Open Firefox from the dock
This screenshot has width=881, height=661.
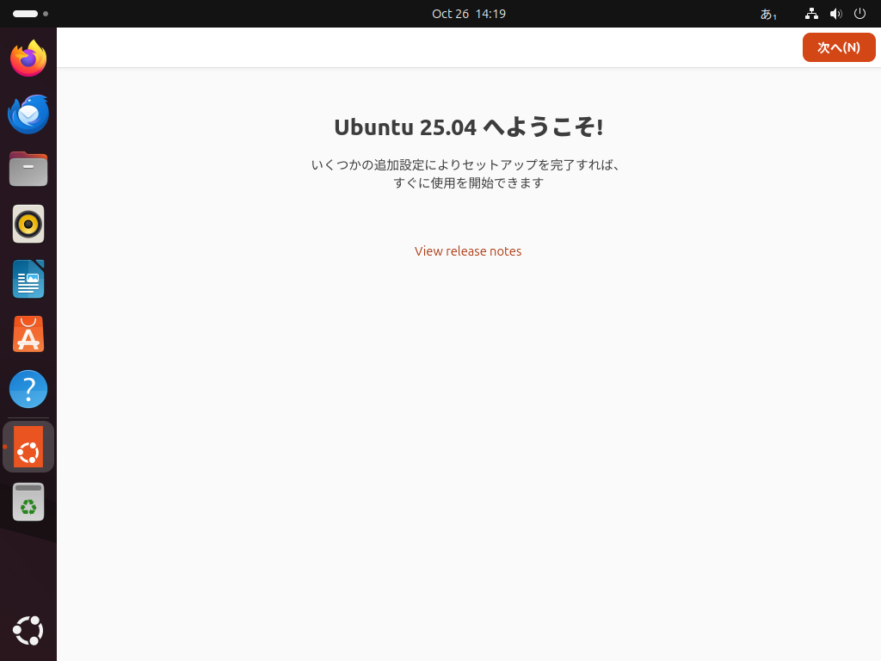click(x=28, y=59)
